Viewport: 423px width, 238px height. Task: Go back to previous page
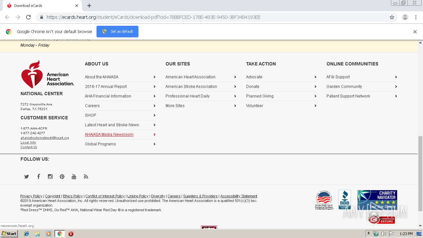[x=7, y=17]
